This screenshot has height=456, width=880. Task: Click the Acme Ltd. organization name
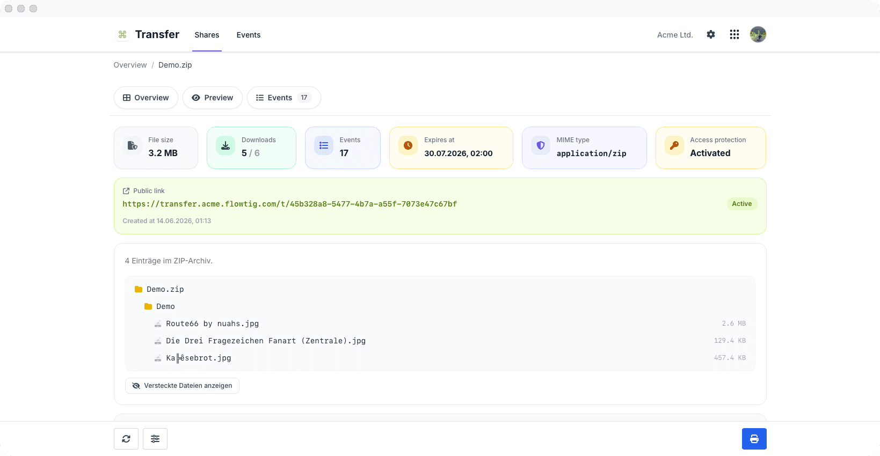coord(675,35)
